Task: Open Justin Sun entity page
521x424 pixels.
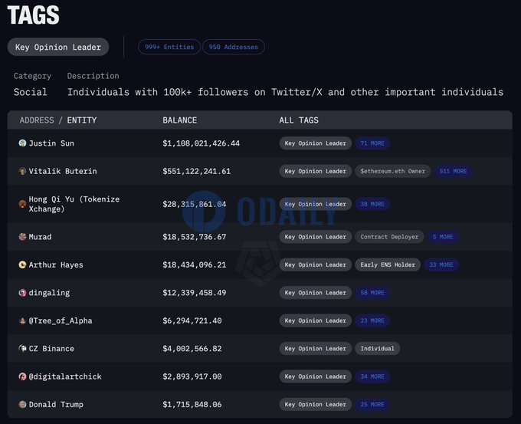Action: pos(51,143)
